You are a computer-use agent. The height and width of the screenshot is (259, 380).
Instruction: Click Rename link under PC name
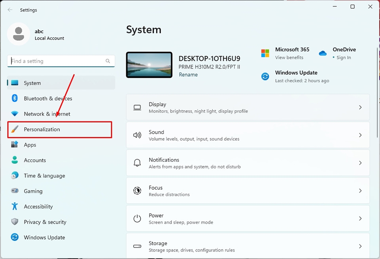click(x=188, y=75)
